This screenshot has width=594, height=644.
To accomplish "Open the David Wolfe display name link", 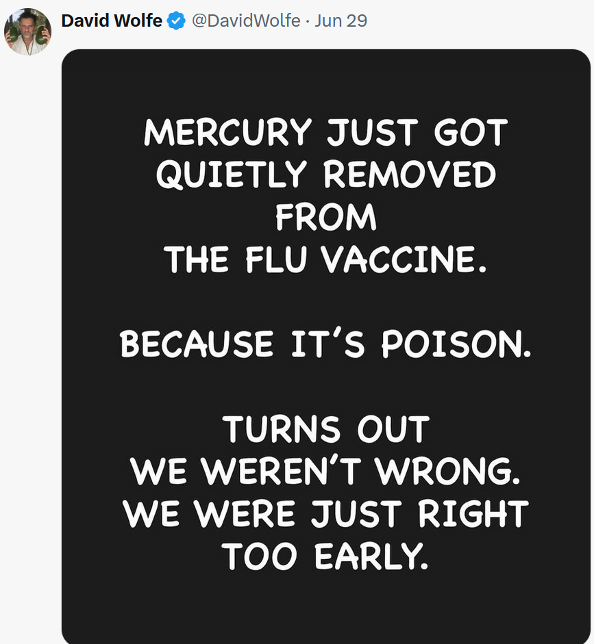I will [112, 21].
